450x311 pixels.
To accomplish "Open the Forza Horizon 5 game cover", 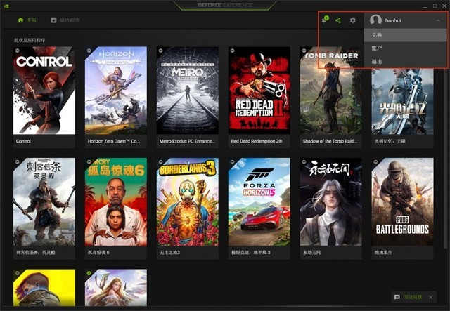I will 259,201.
